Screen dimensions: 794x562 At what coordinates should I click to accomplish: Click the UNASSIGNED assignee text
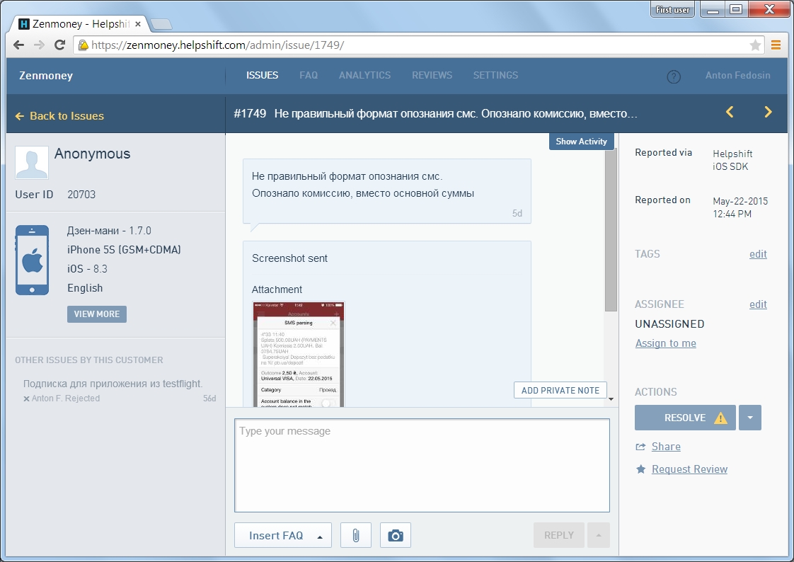669,324
